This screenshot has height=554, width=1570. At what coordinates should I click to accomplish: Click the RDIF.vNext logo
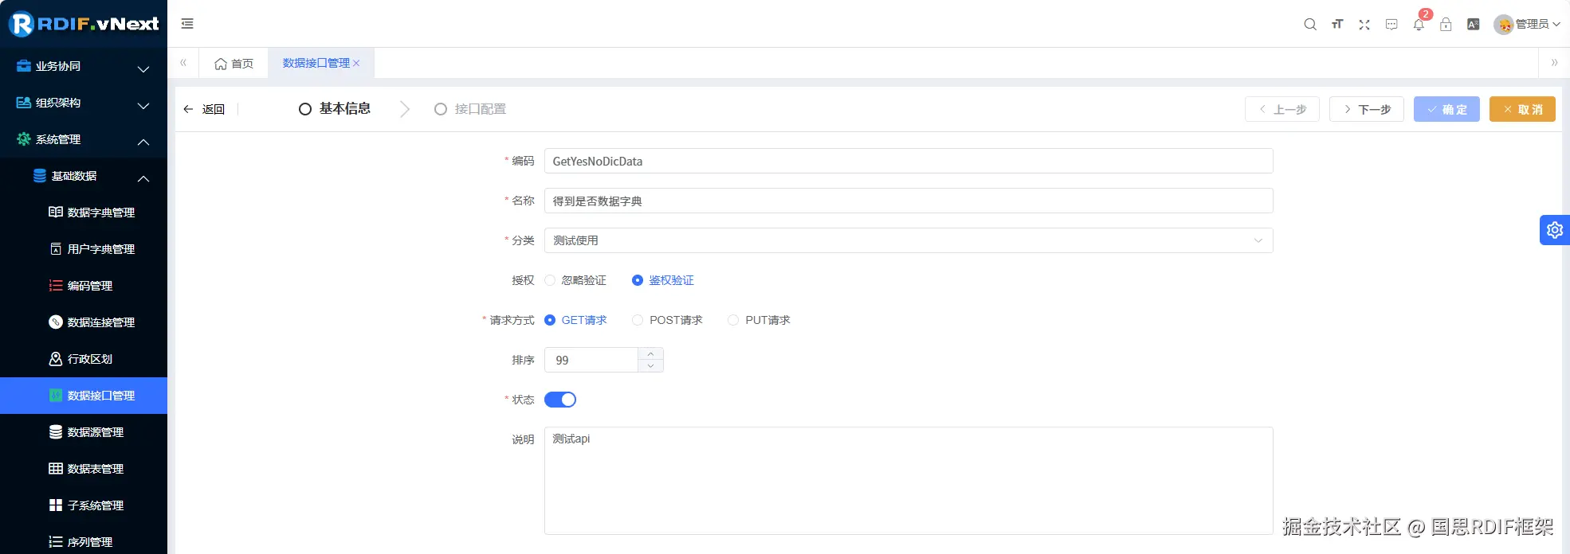[x=84, y=24]
